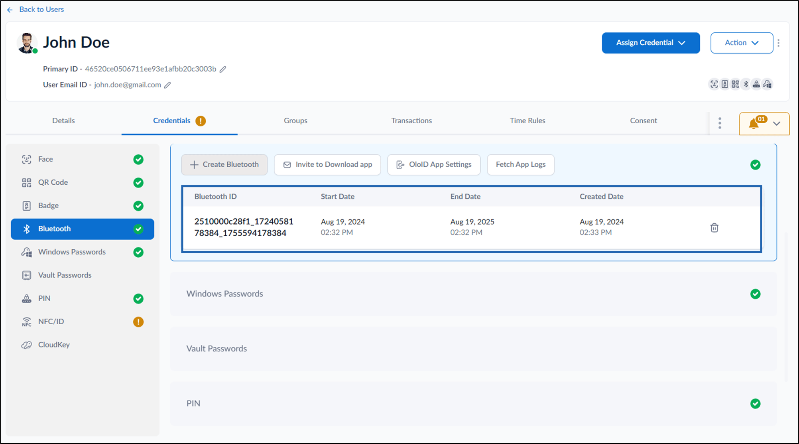Select Face in the credentials sidebar
The image size is (799, 444).
click(83, 159)
